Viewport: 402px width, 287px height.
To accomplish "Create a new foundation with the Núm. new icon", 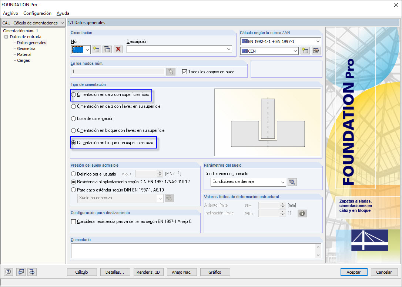I will [96, 50].
